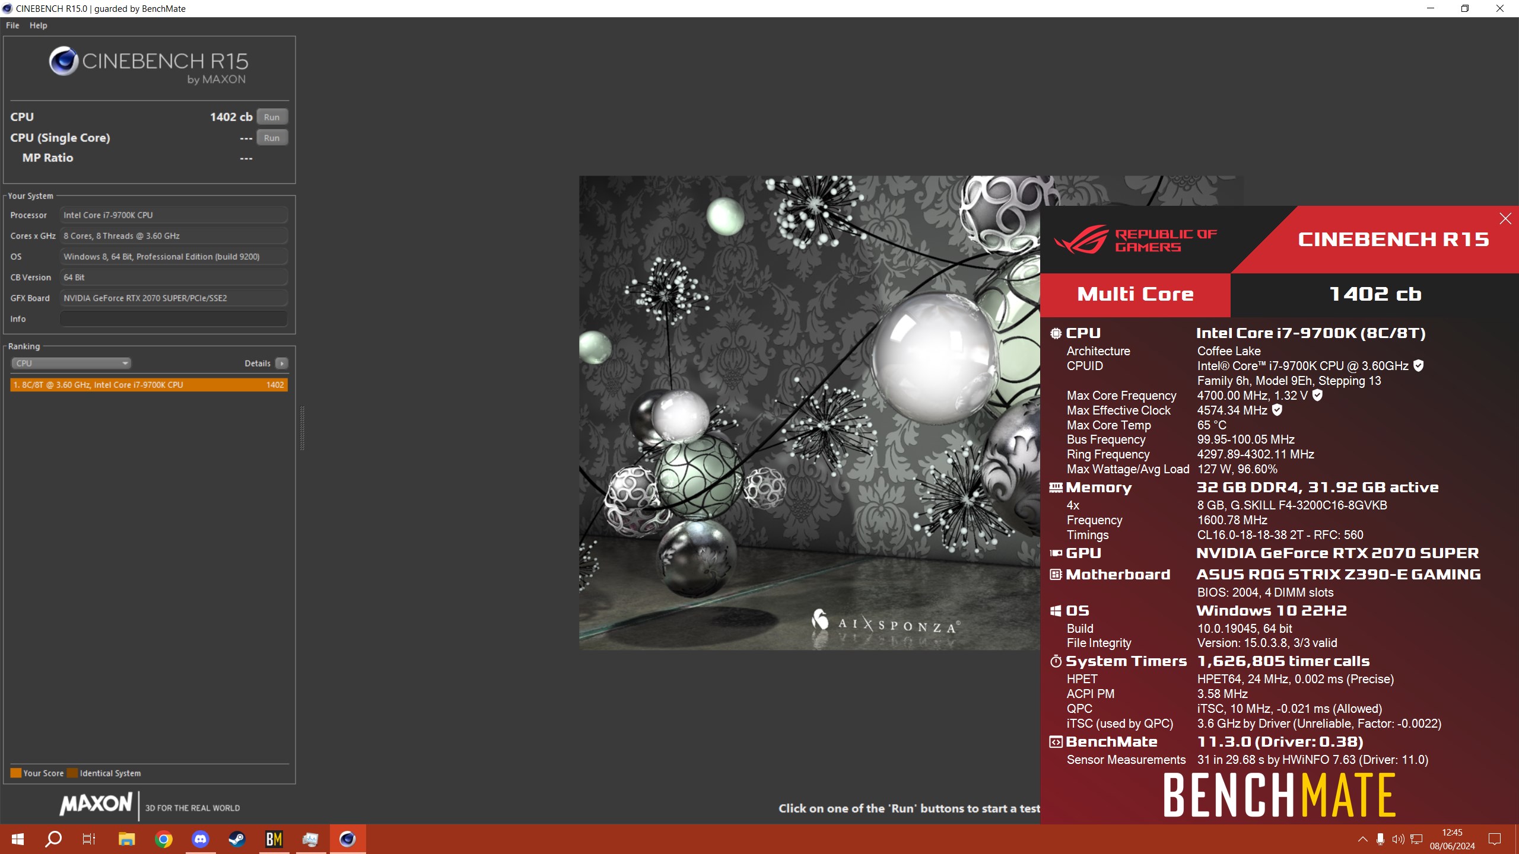Click the MAXON logo at bottom
This screenshot has width=1519, height=854.
(96, 804)
